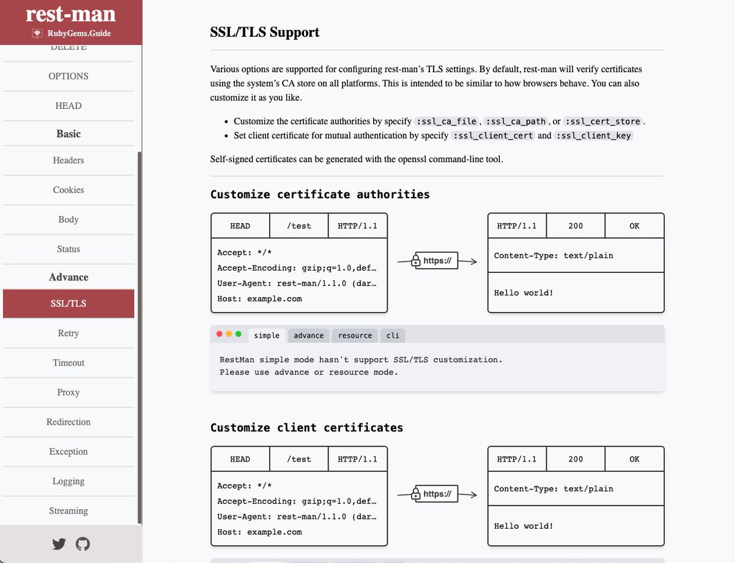Open the RubyGems.Guide link
The width and height of the screenshot is (734, 563).
pyautogui.click(x=79, y=34)
